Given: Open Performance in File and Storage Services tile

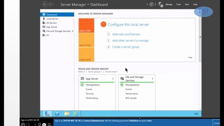Looking at the screenshot, I should [132, 94].
